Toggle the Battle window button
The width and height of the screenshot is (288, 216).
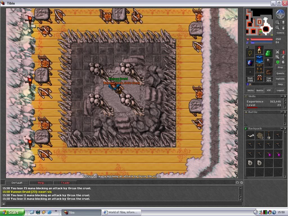tap(260, 90)
